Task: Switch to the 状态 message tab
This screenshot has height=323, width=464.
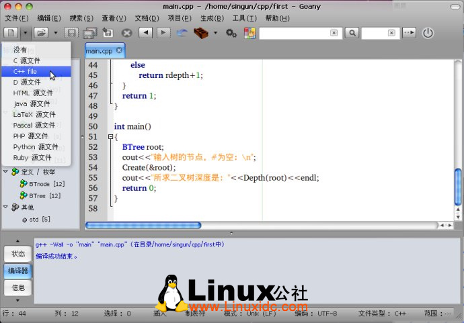Action: 18,254
